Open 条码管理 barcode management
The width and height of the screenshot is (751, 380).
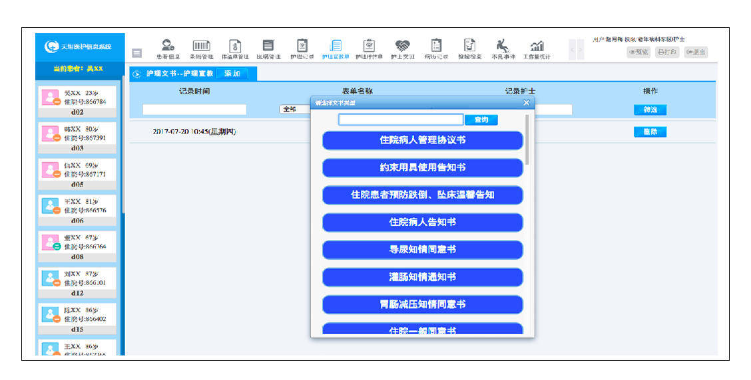click(201, 47)
